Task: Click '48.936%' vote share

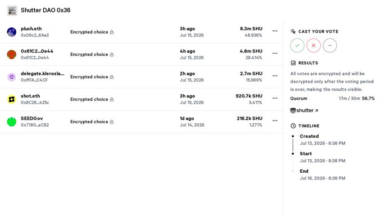Action: tap(253, 35)
